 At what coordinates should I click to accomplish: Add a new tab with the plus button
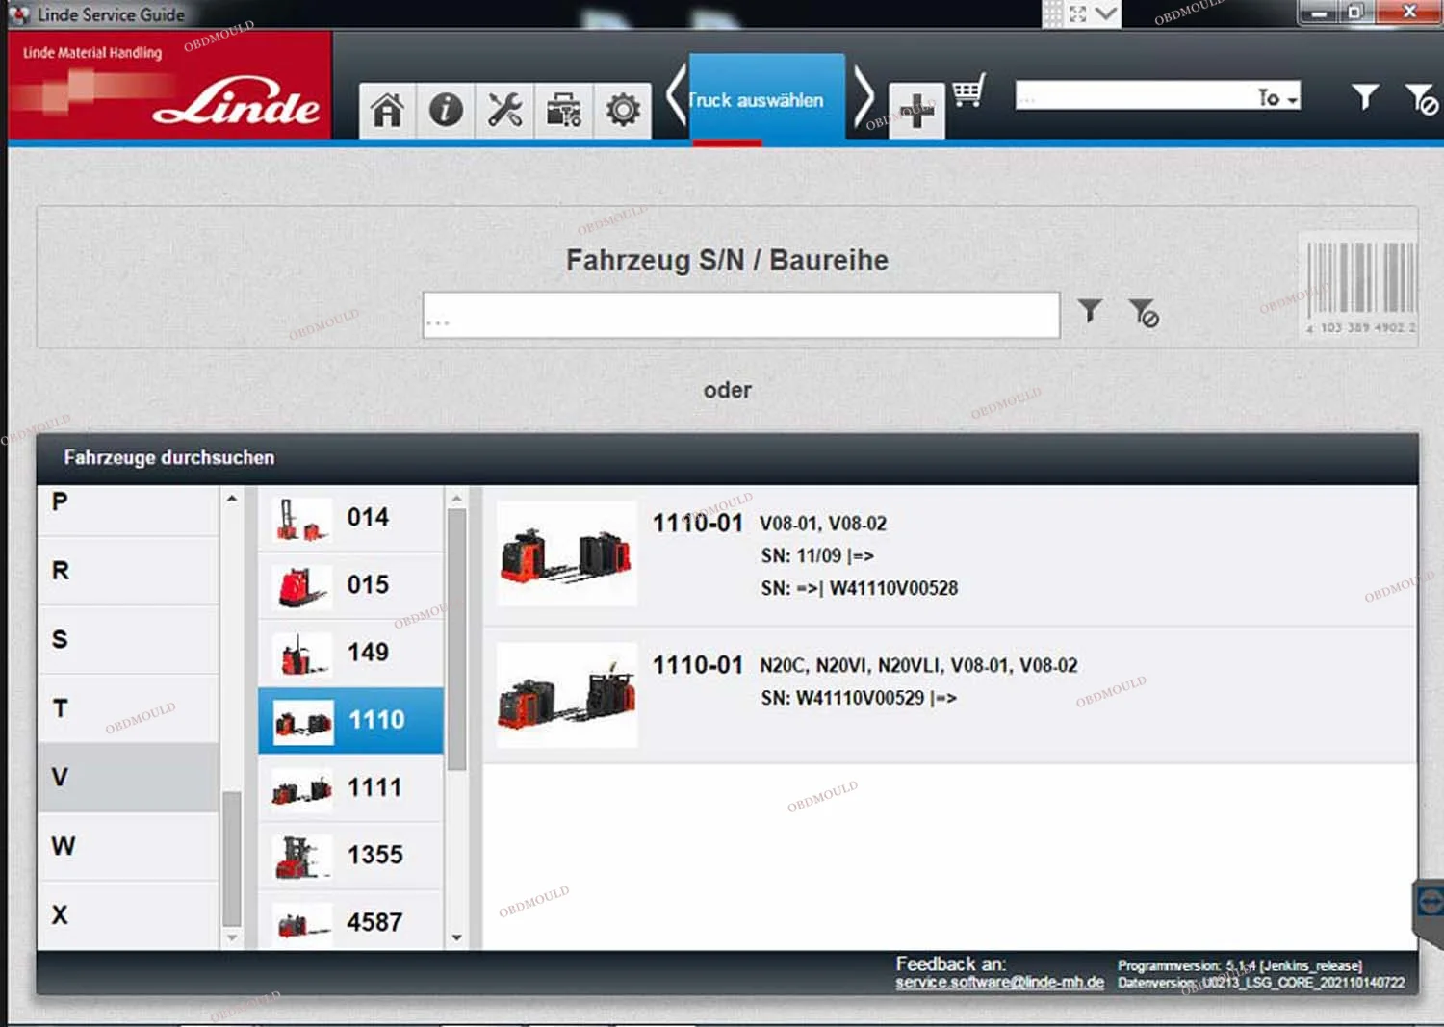point(916,111)
